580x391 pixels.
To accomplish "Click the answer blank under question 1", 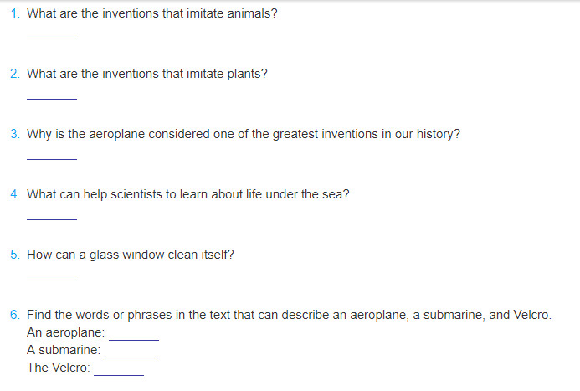I will [52, 33].
